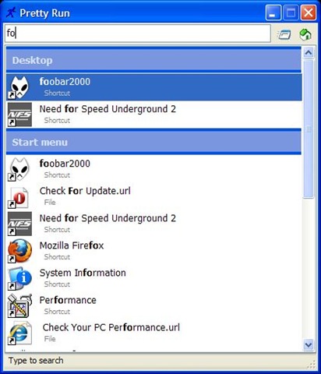Click the scrollbar up arrow
The image size is (321, 374).
pyautogui.click(x=309, y=53)
